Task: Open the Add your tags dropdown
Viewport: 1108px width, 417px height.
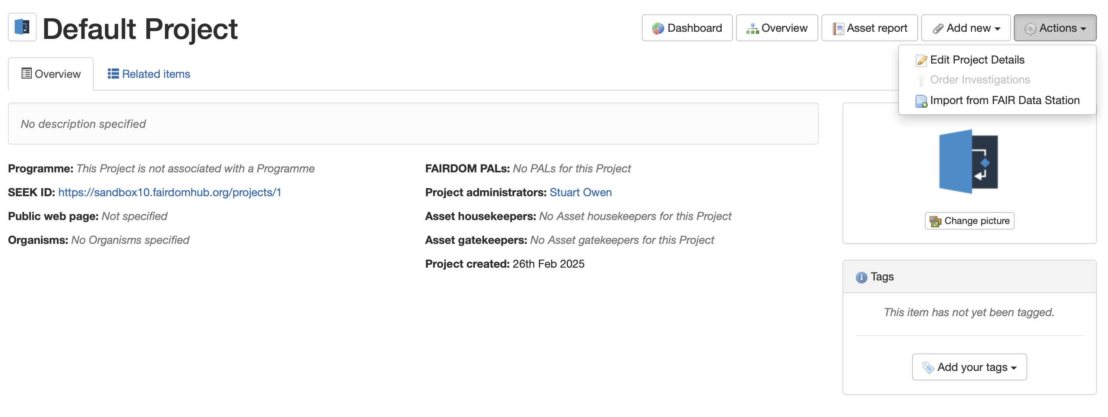Action: tap(969, 367)
